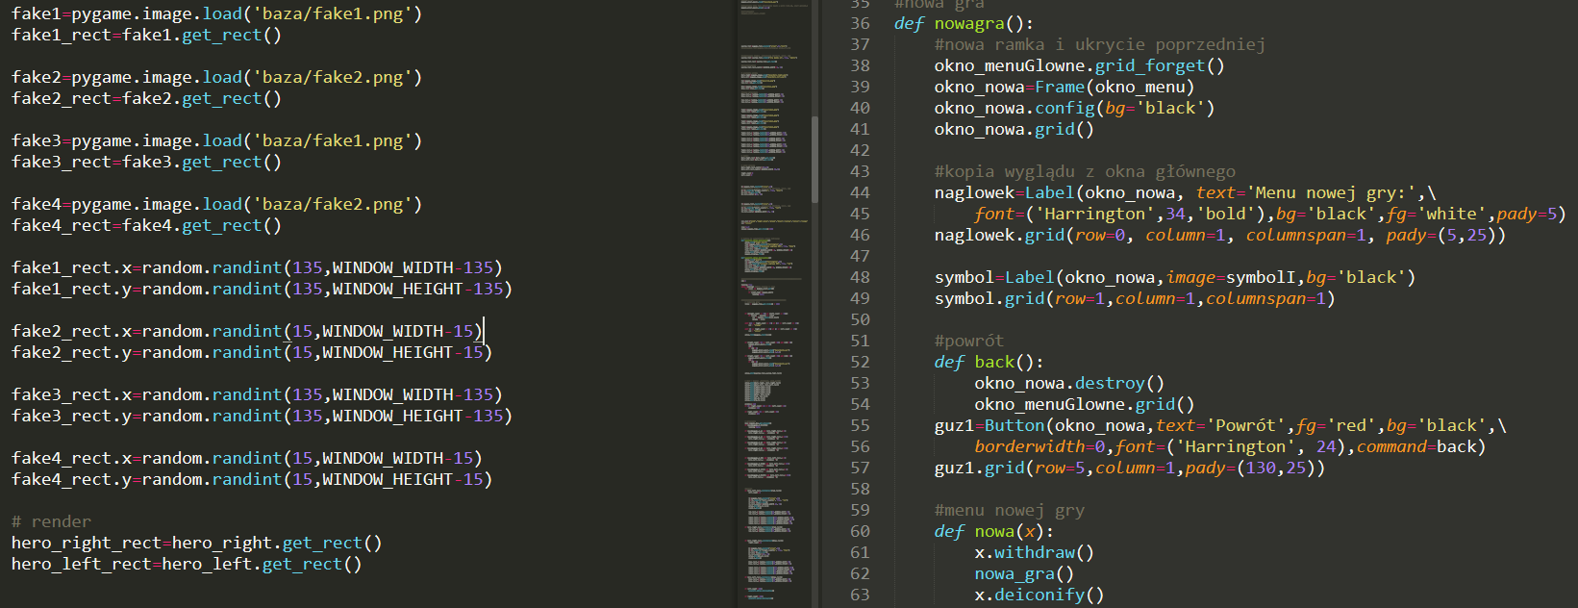The image size is (1578, 608).
Task: Click the '# render' comment
Action: pos(51,521)
